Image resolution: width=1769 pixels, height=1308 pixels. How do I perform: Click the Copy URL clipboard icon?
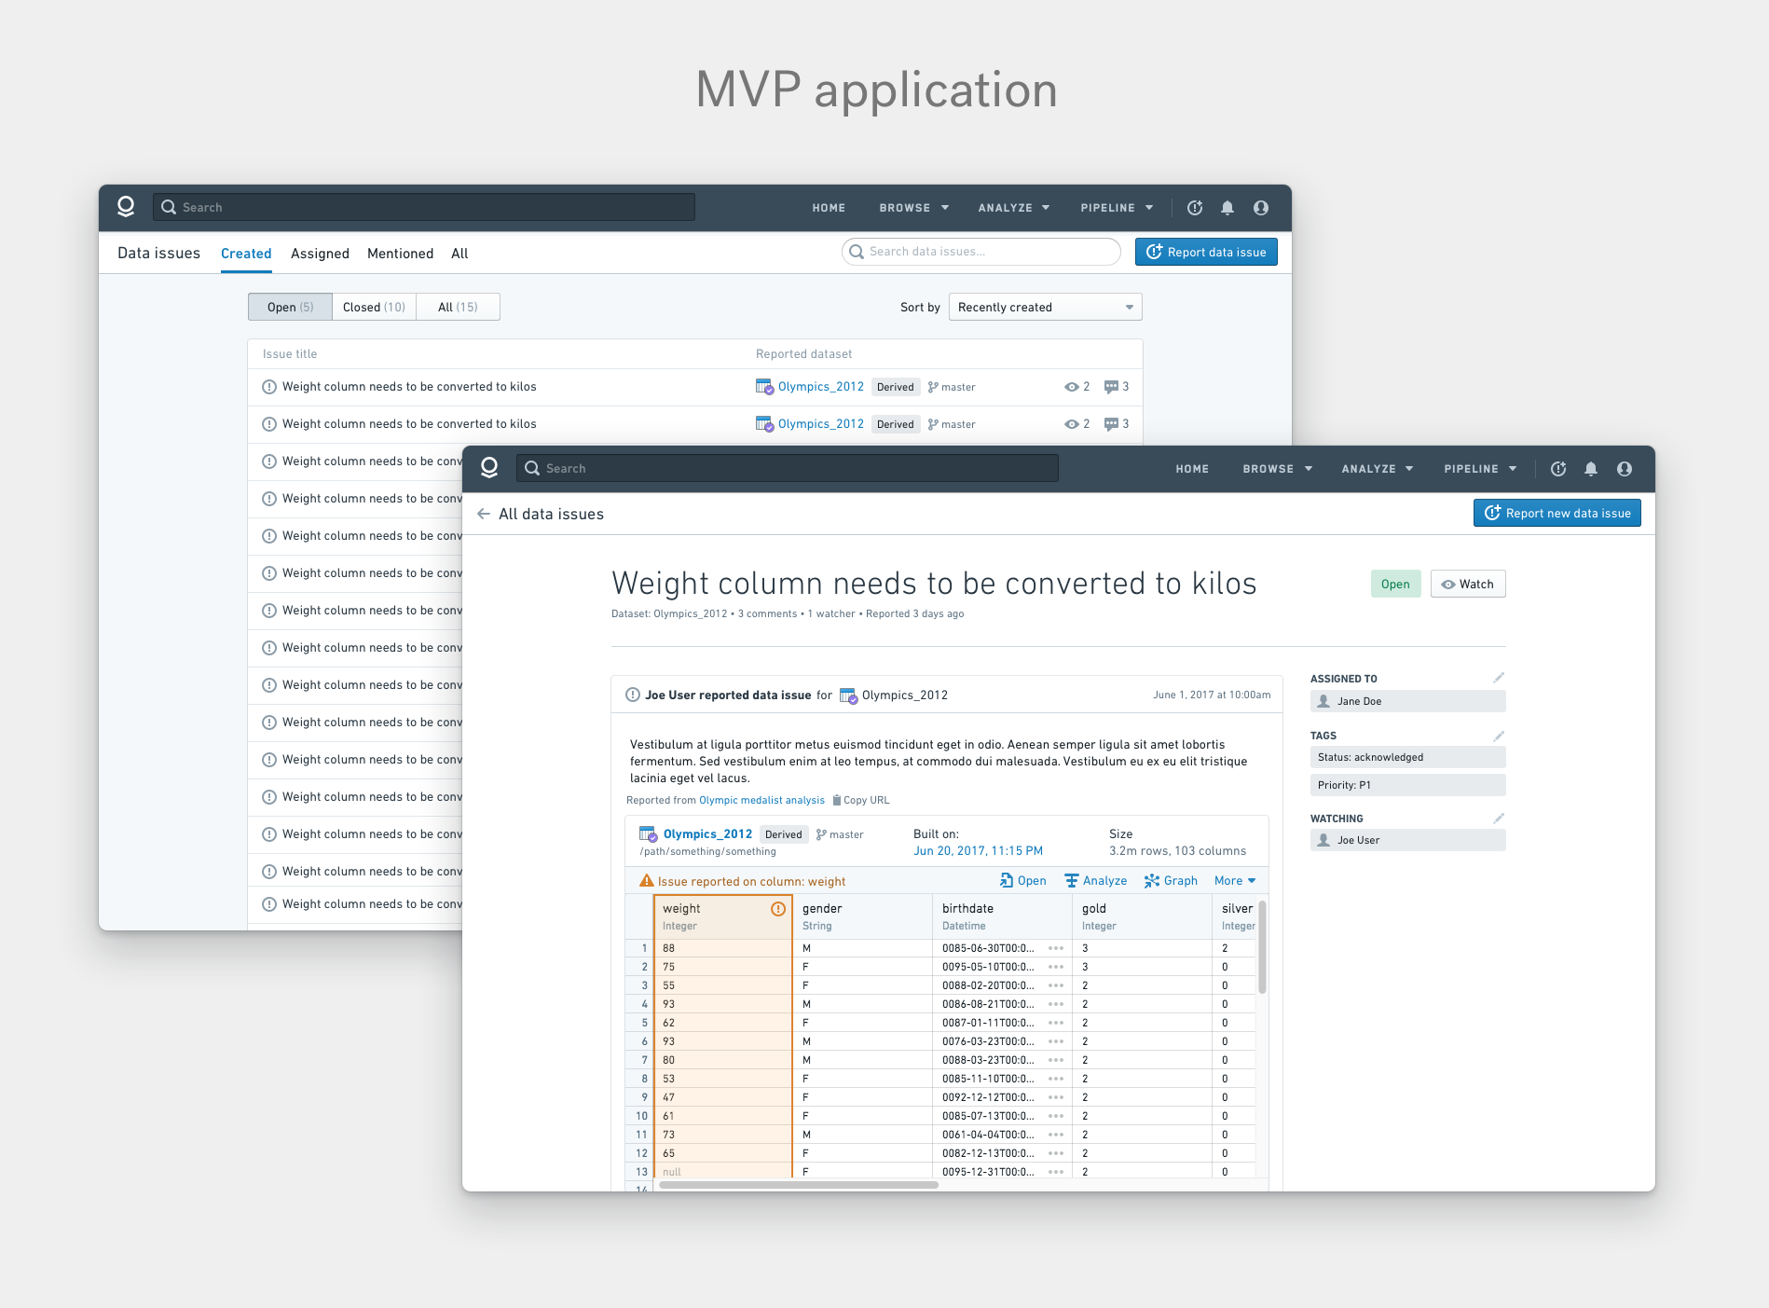point(837,800)
